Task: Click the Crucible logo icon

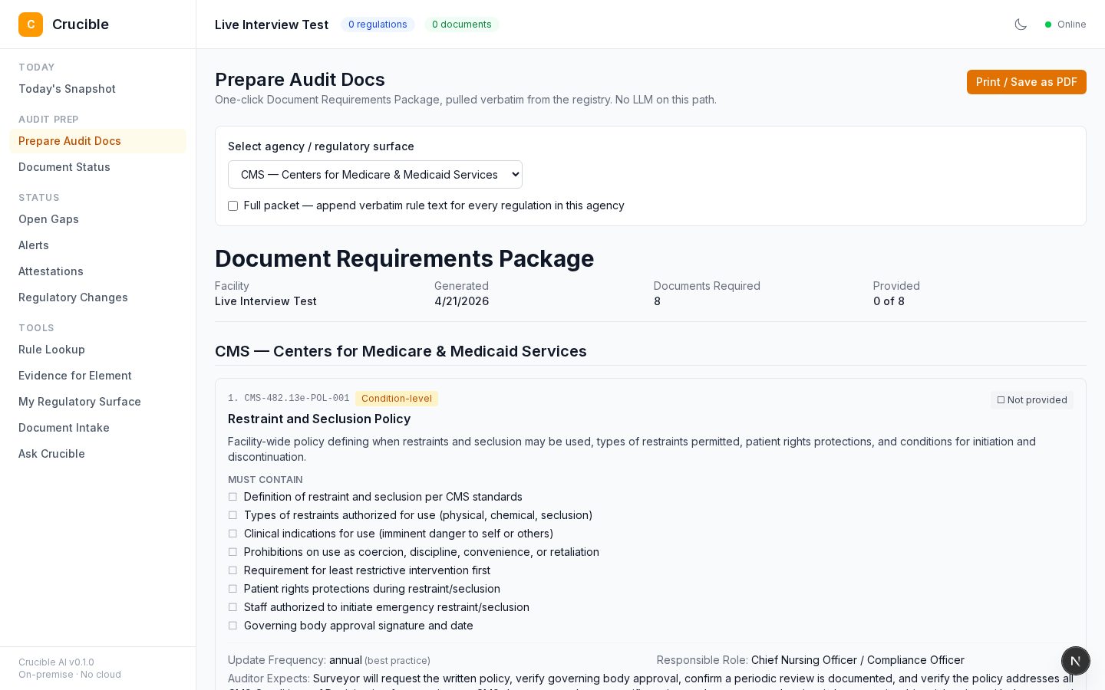Action: tap(31, 25)
